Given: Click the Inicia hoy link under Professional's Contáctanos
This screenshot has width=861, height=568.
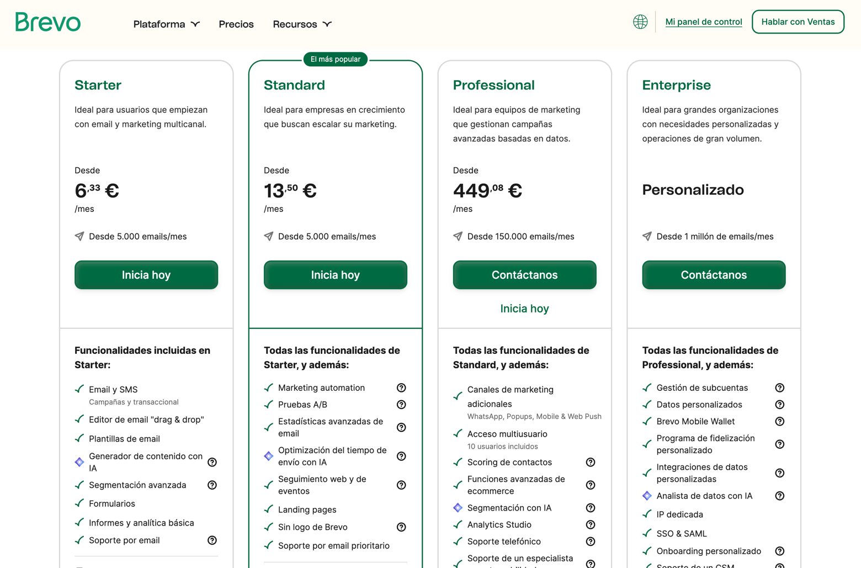Looking at the screenshot, I should 524,308.
